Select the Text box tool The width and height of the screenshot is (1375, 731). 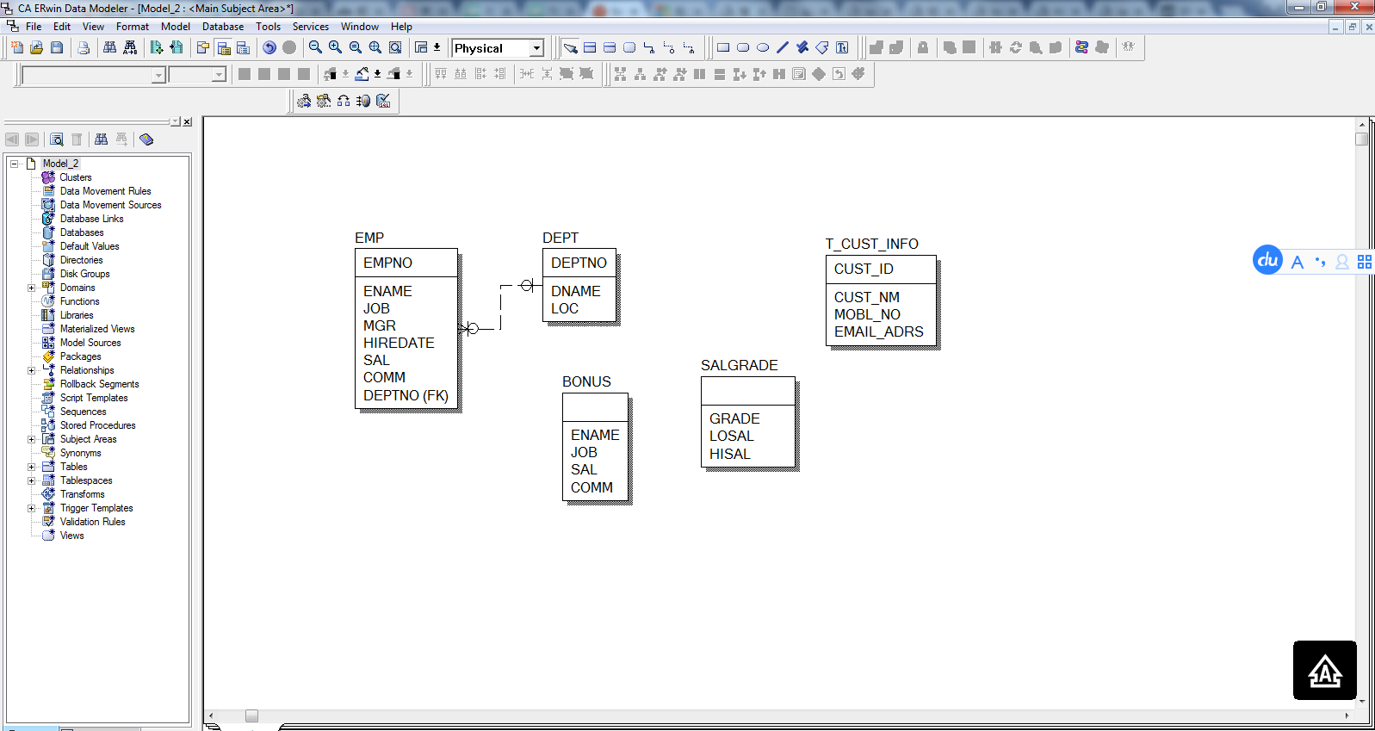click(x=842, y=47)
